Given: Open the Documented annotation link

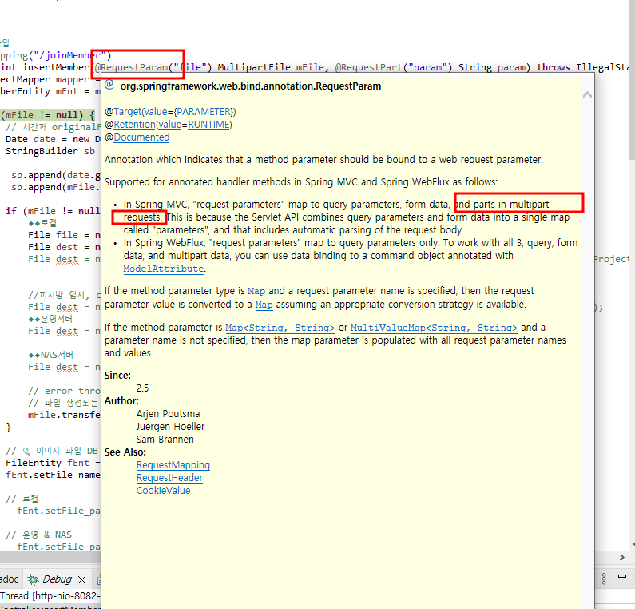Looking at the screenshot, I should click(x=141, y=137).
